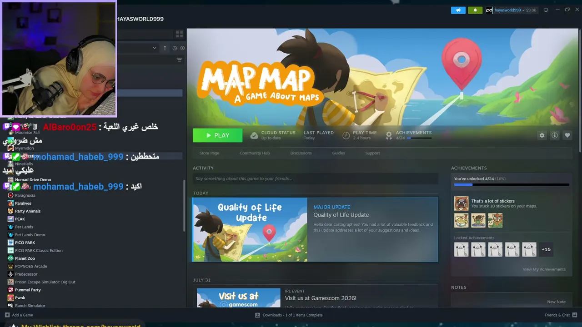Viewport: 582px width, 327px height.
Task: Open the Support tab
Action: pos(372,153)
